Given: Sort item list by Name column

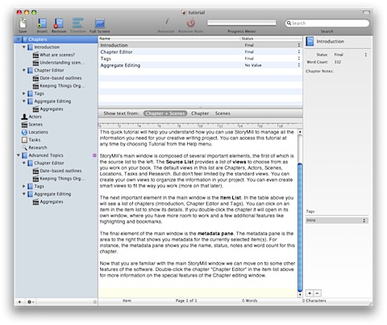Looking at the screenshot, I should [169, 39].
